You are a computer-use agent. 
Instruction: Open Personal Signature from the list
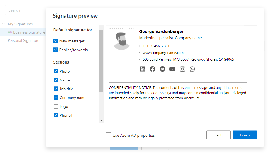click(23, 40)
